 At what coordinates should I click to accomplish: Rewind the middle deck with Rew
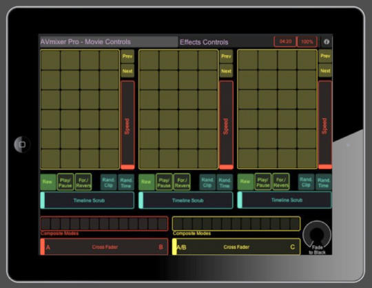coord(147,182)
